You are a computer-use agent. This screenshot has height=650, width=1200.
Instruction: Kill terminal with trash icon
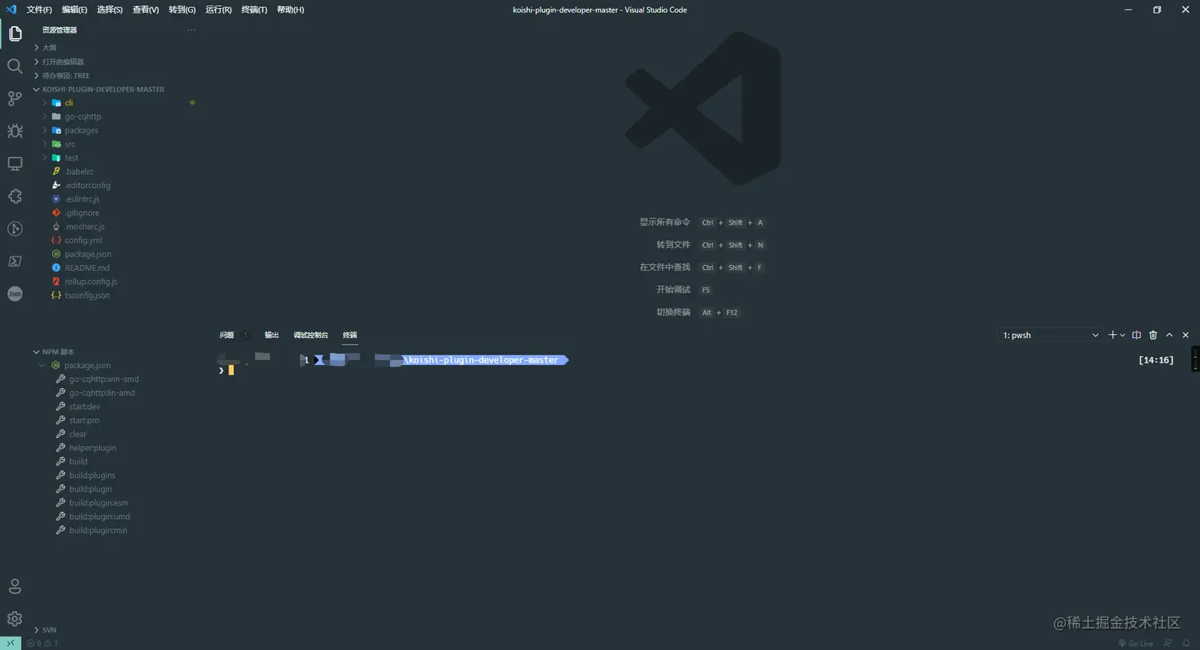[1153, 335]
